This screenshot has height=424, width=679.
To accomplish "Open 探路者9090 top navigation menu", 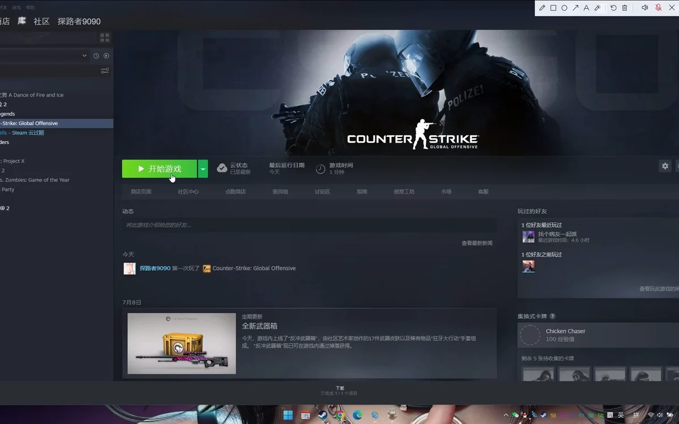I will pyautogui.click(x=79, y=21).
